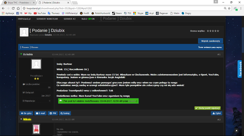Click the E-mail button
244x136 pixels.
click(x=41, y=113)
